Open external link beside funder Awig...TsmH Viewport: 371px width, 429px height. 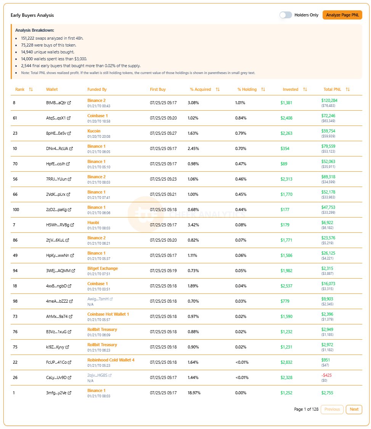tap(111, 299)
